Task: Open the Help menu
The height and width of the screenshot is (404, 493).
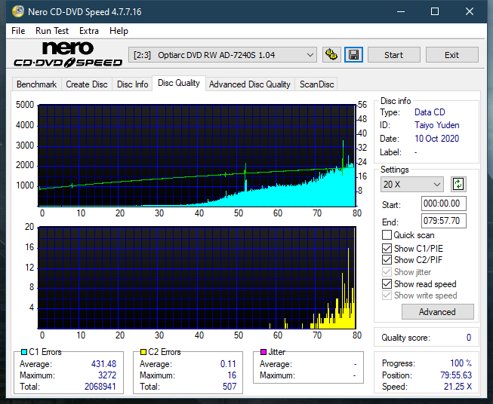Action: tap(119, 31)
